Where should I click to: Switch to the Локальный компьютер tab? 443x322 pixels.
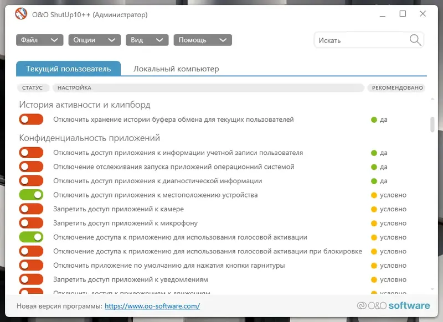pos(176,69)
